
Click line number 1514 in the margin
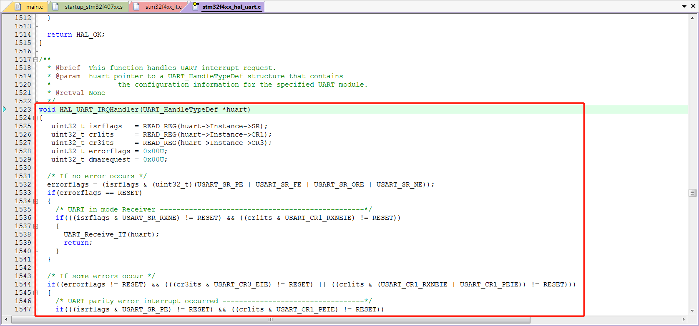pyautogui.click(x=23, y=35)
